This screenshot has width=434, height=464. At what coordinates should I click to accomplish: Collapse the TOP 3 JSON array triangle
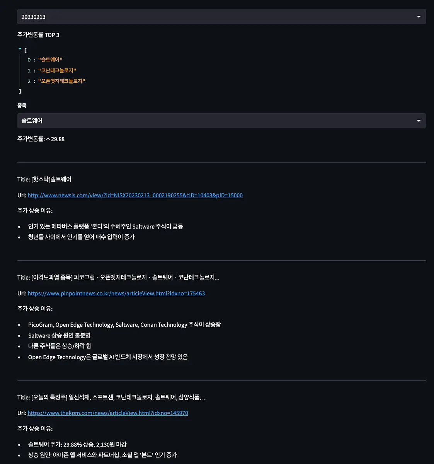(20, 49)
